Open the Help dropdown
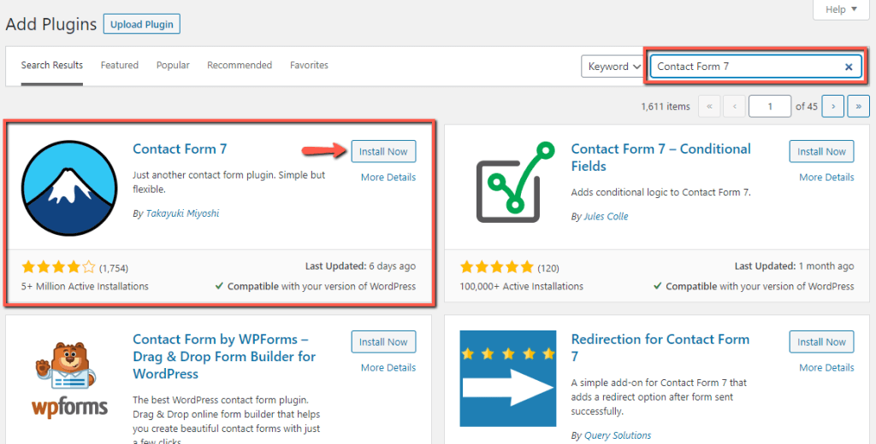This screenshot has width=876, height=444. tap(841, 9)
